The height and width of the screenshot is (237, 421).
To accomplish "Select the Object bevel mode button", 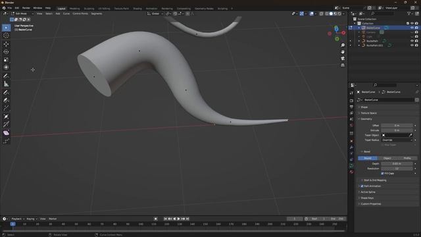I will 387,158.
